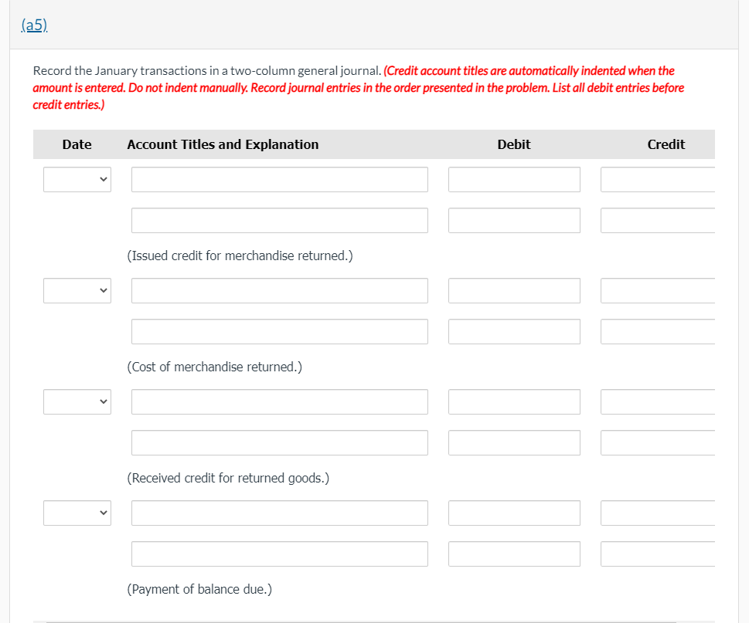Open date dropdown for received credit entry
This screenshot has height=623, width=749.
(77, 401)
